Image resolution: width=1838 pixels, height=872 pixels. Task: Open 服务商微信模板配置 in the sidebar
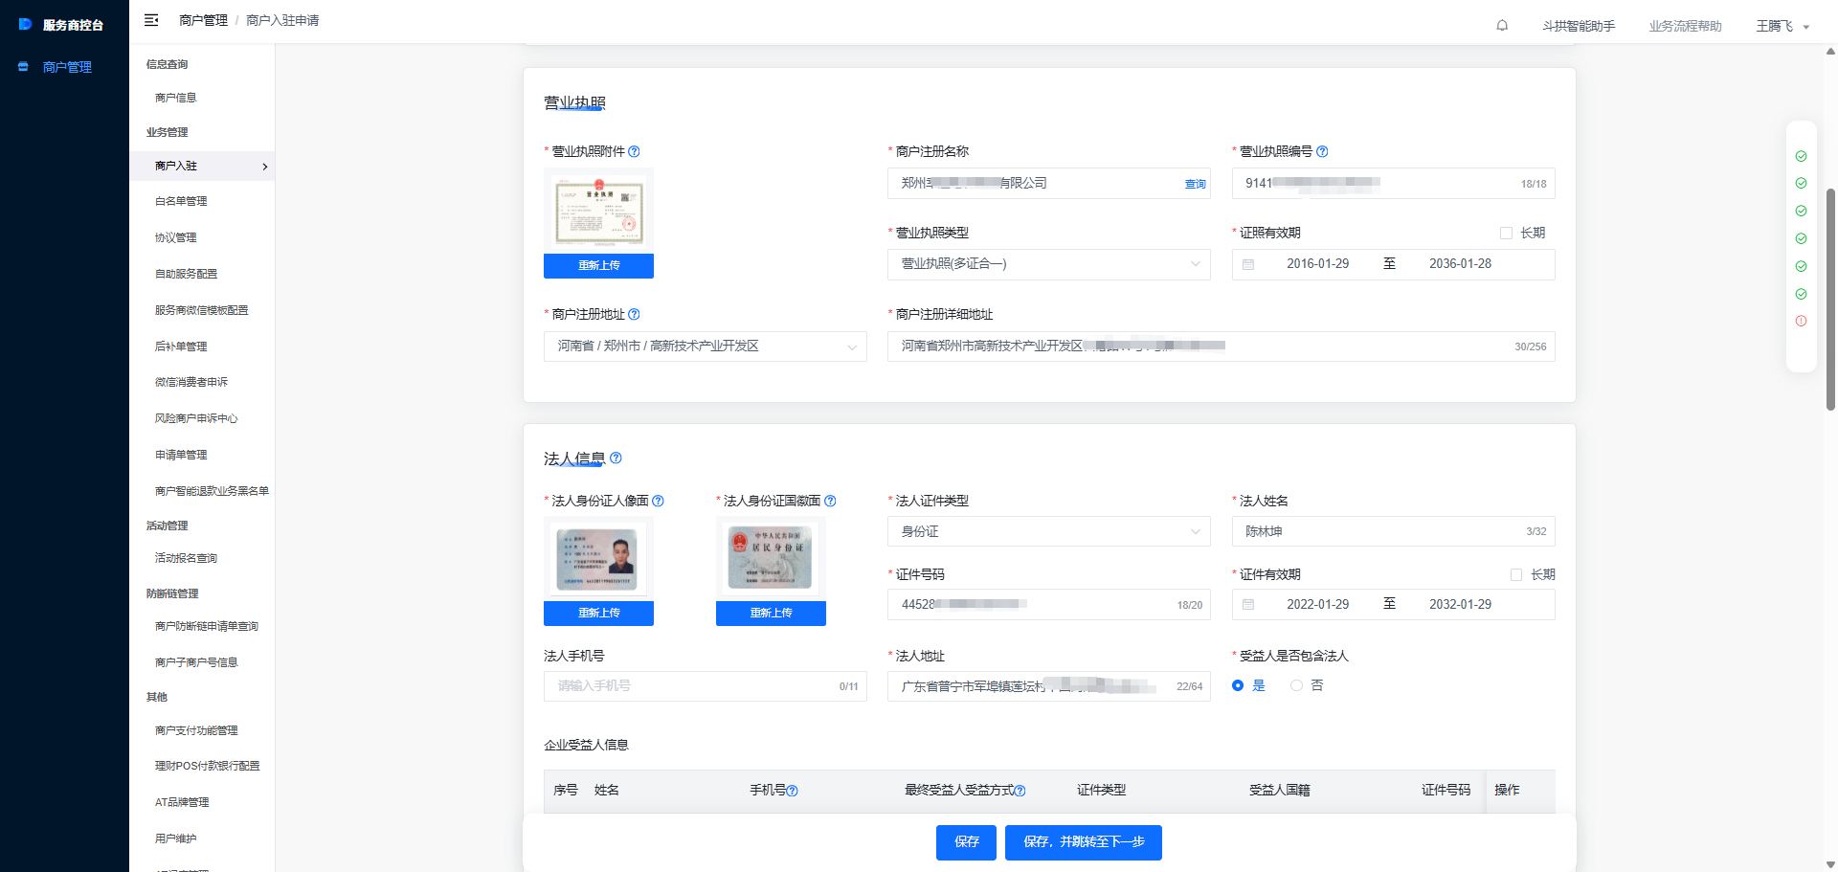tap(201, 310)
